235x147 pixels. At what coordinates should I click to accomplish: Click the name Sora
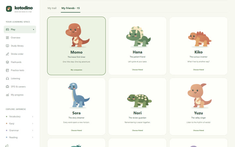(76, 113)
